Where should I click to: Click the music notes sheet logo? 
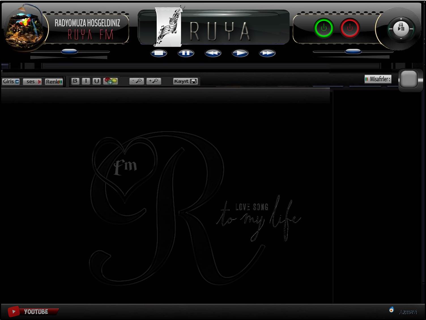coord(169,26)
